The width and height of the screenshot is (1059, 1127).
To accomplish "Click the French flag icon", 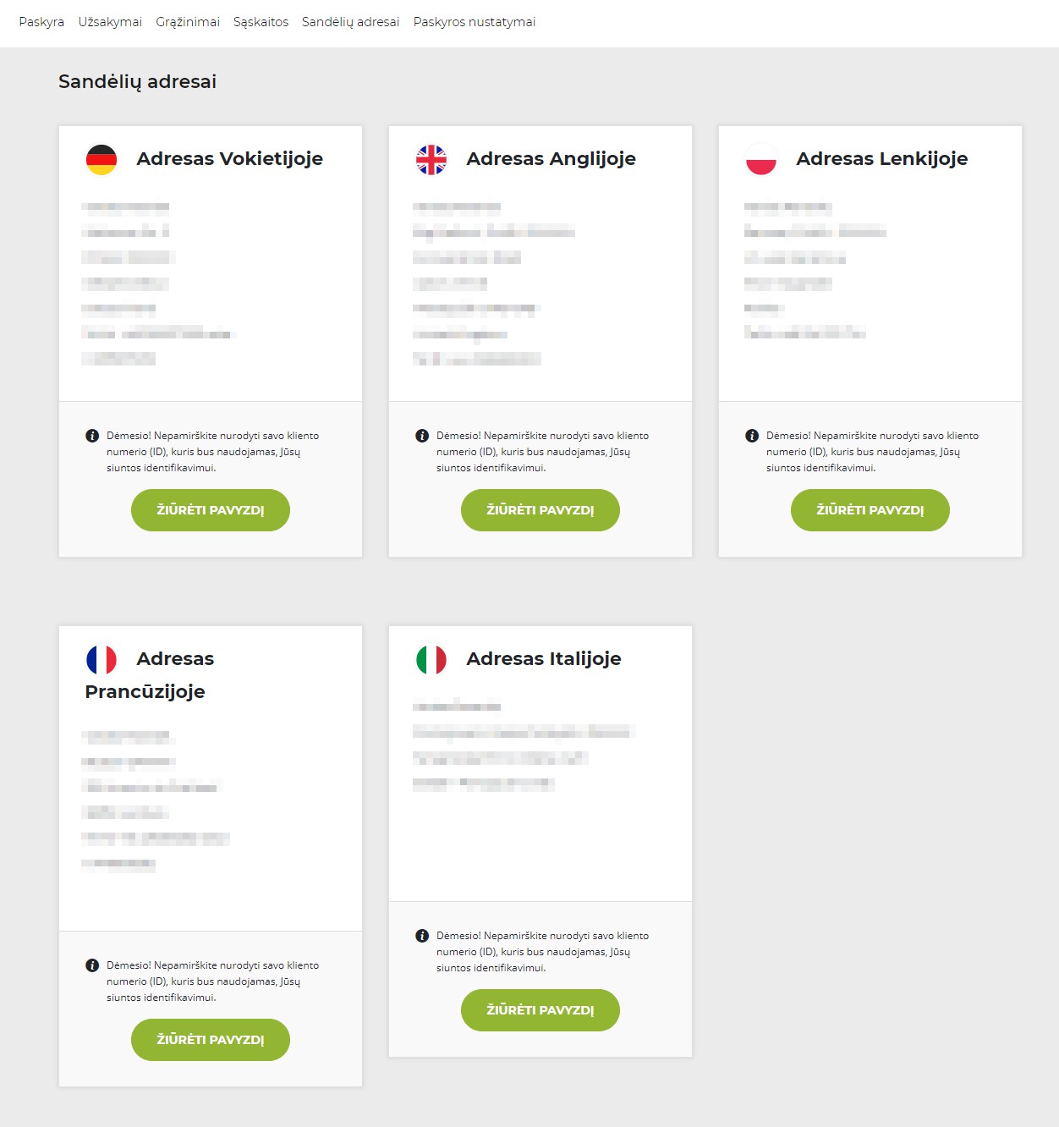I will [102, 659].
